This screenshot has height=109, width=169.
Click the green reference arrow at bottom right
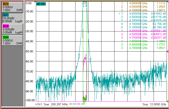tap(167, 101)
